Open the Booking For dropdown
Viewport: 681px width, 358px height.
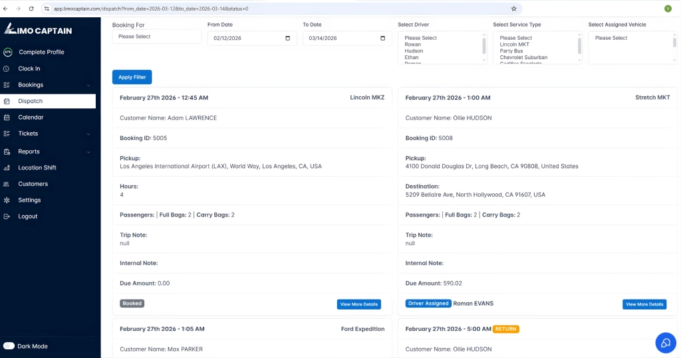[156, 37]
